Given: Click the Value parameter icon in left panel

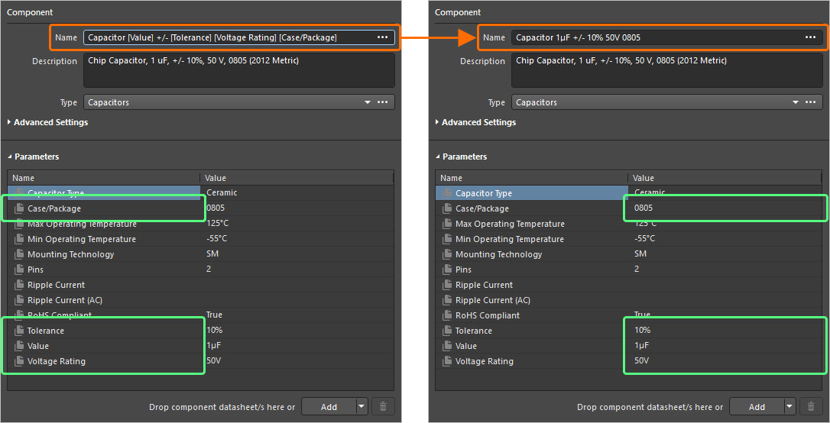Looking at the screenshot, I should click(19, 346).
